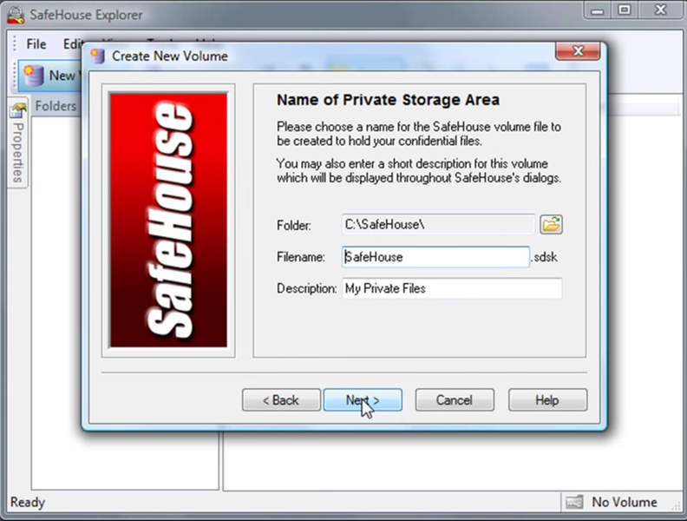Click the Create New Volume dialog icon

coord(98,56)
